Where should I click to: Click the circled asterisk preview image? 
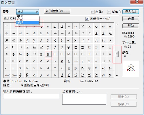click(131, 69)
